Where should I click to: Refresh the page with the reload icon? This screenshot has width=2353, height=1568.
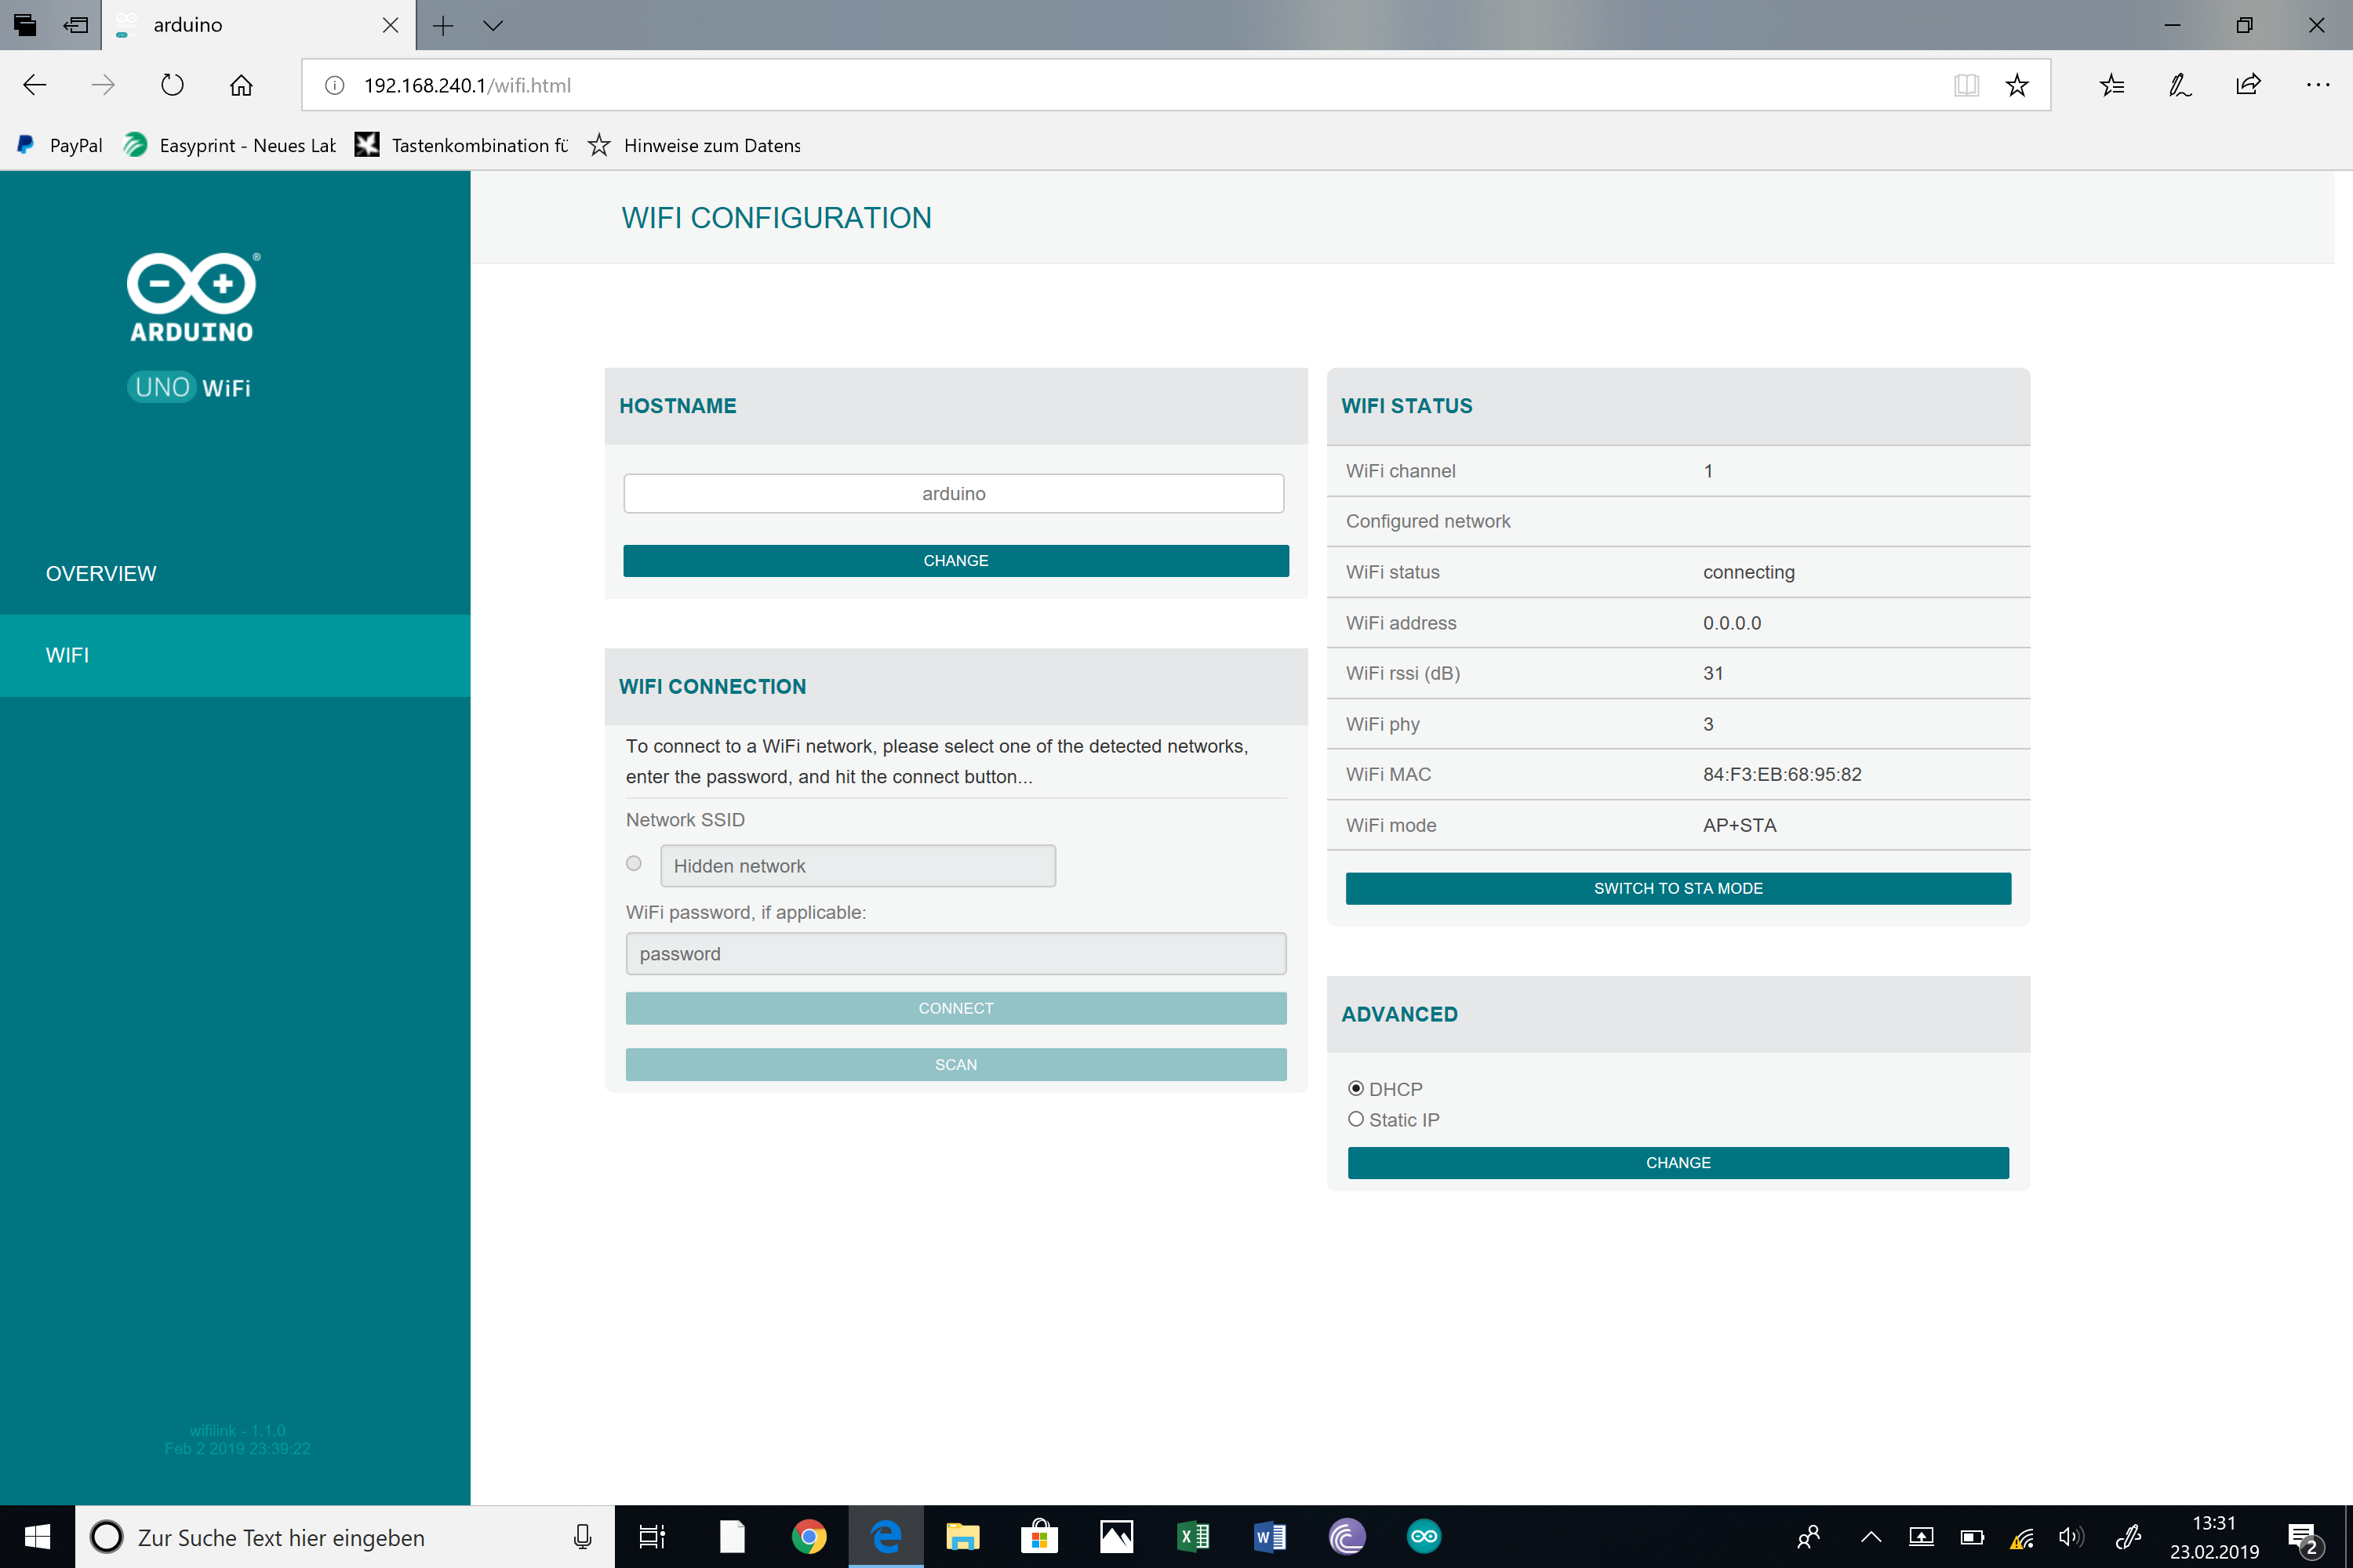point(171,85)
